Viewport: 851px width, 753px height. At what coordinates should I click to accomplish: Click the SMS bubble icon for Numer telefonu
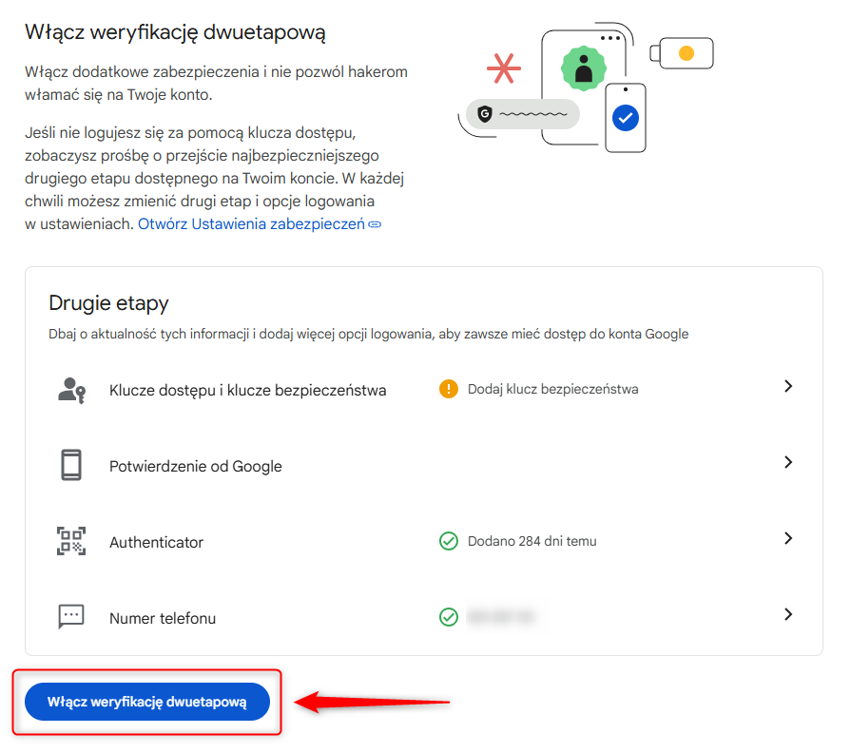pos(71,617)
